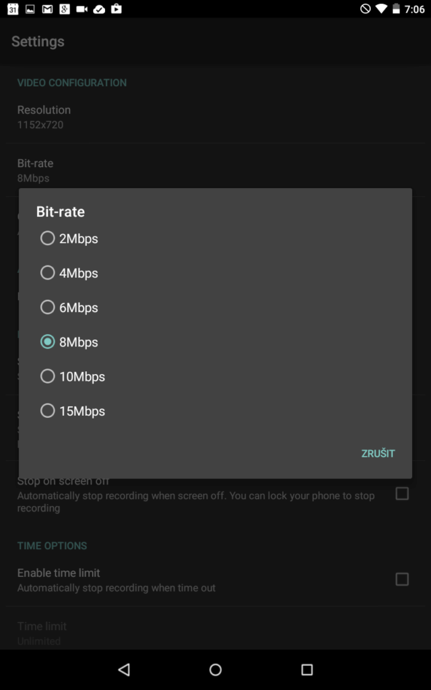This screenshot has height=690, width=431.
Task: Choose the 6Mbps radio button
Action: tap(215, 307)
